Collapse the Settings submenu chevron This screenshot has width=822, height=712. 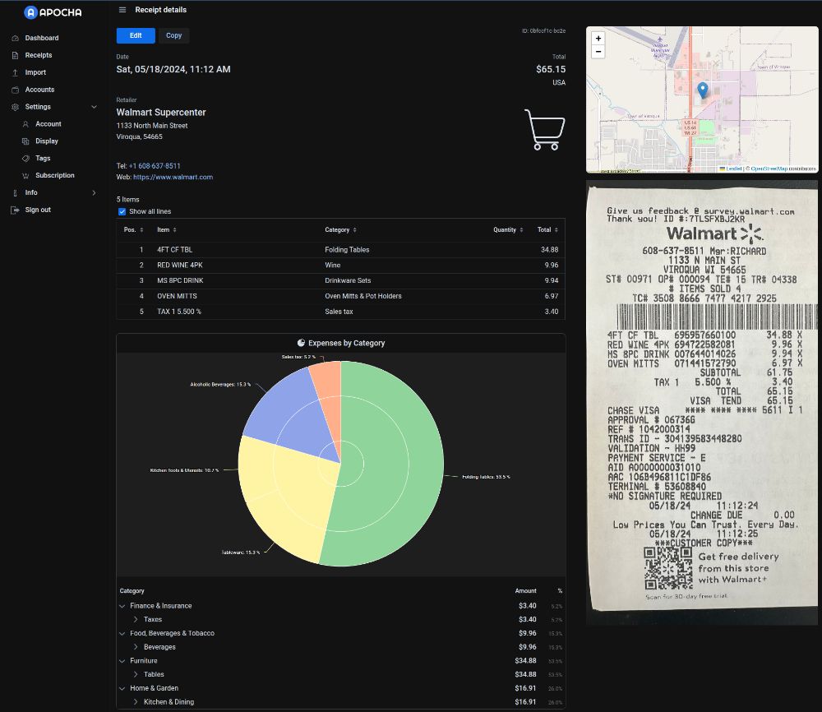pyautogui.click(x=94, y=107)
